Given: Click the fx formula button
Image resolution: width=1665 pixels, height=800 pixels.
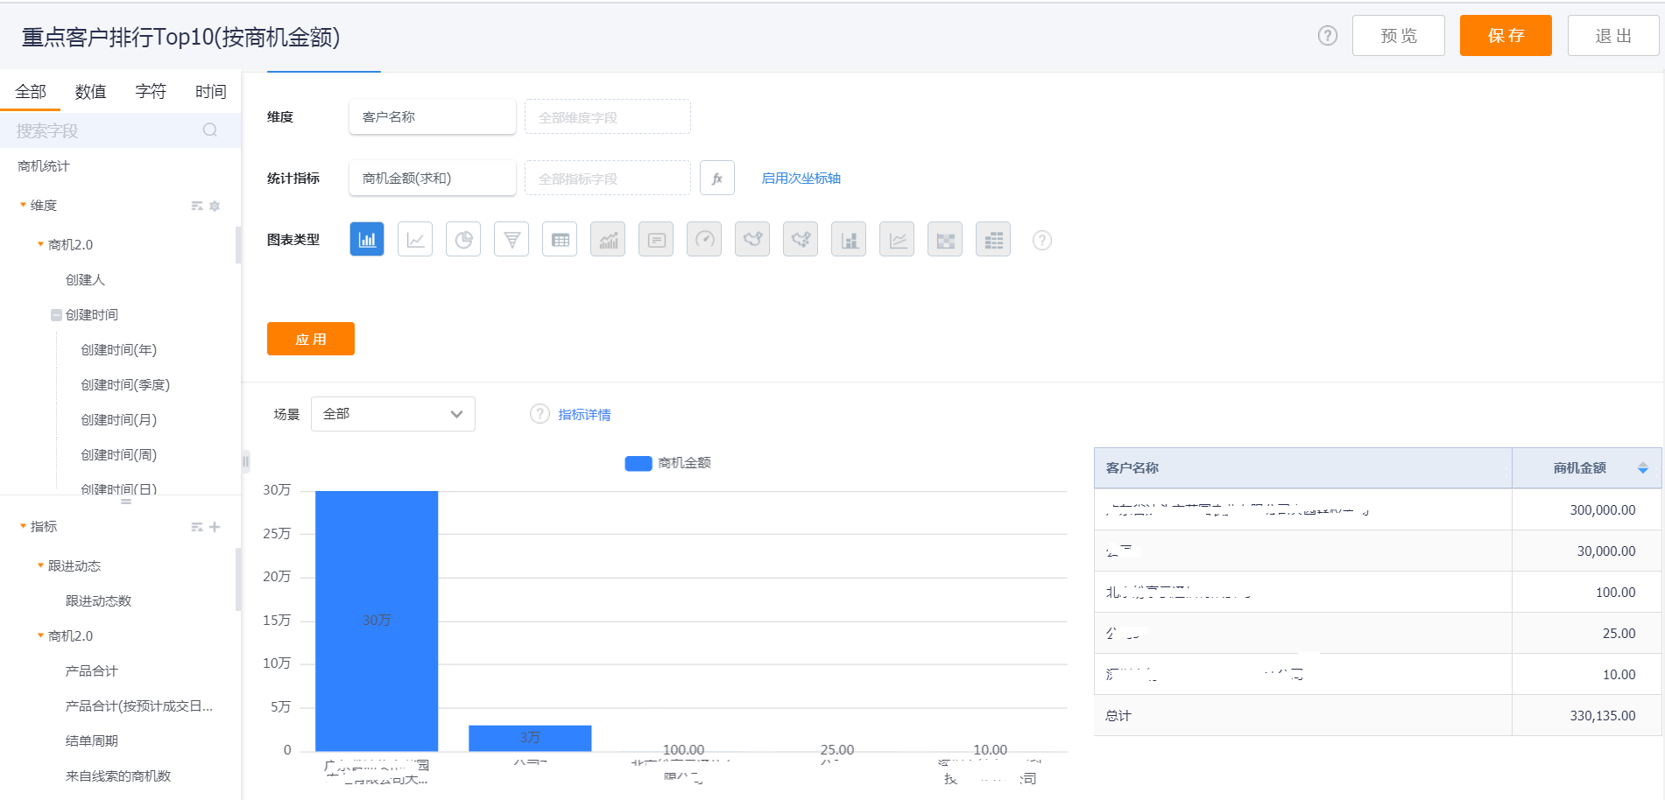Looking at the screenshot, I should pyautogui.click(x=716, y=179).
